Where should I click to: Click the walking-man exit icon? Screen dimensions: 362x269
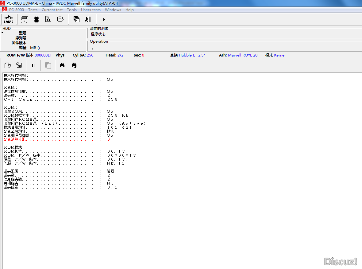[88, 19]
